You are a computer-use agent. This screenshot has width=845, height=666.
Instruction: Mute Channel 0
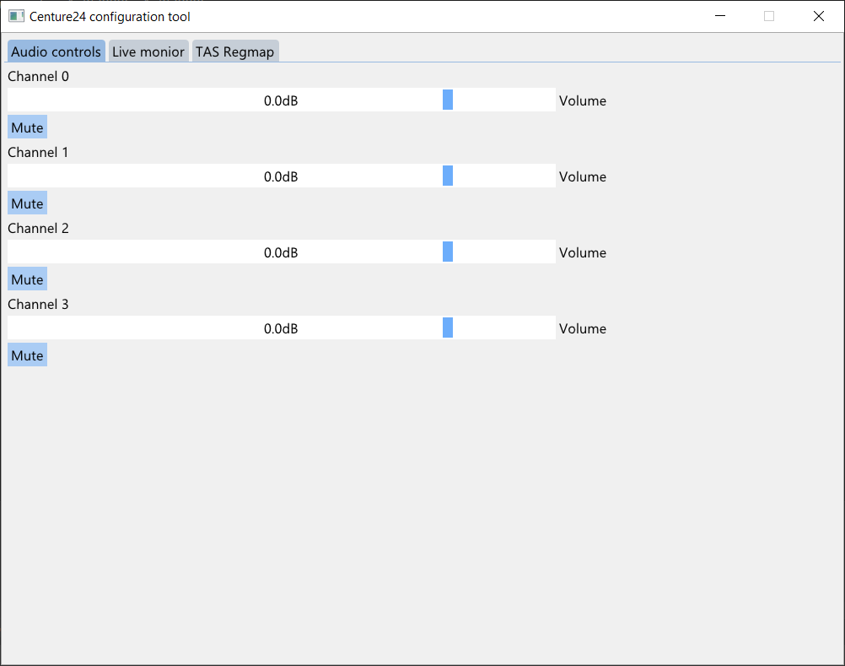tap(28, 127)
